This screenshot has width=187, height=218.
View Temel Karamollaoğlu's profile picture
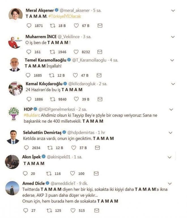[x=14, y=65]
